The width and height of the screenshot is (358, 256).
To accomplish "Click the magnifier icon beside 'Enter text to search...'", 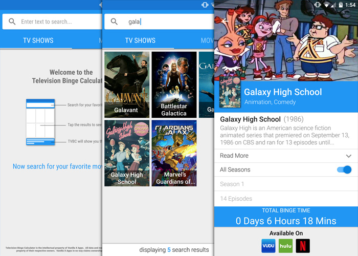I will coord(12,22).
